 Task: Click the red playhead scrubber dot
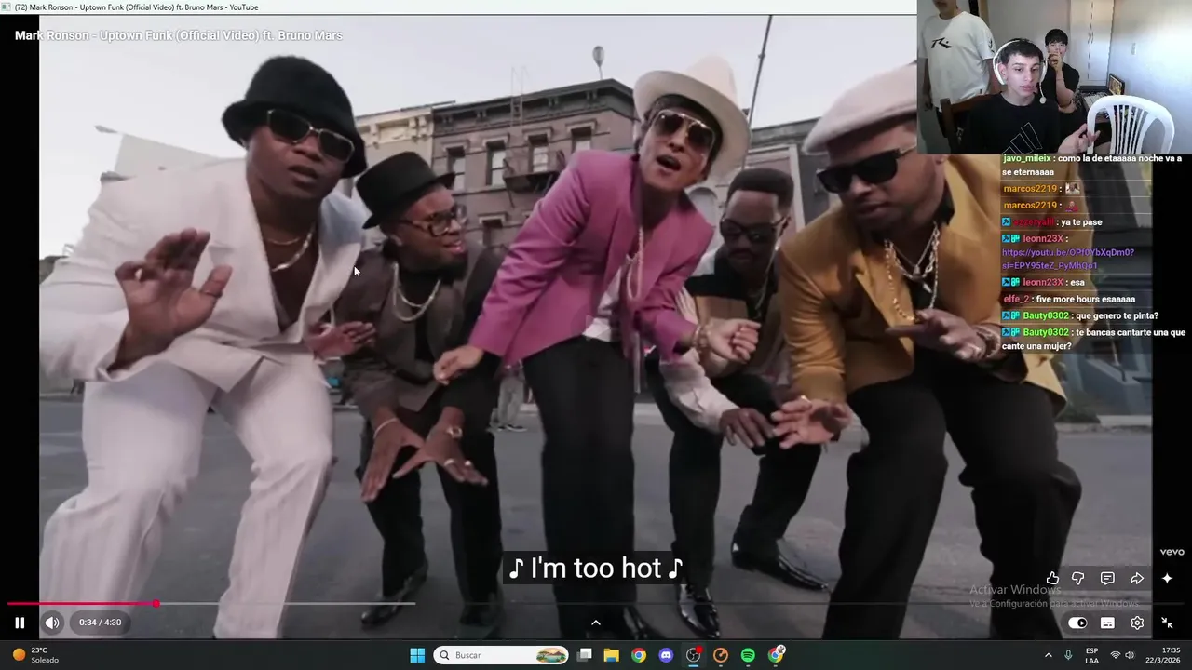(156, 604)
